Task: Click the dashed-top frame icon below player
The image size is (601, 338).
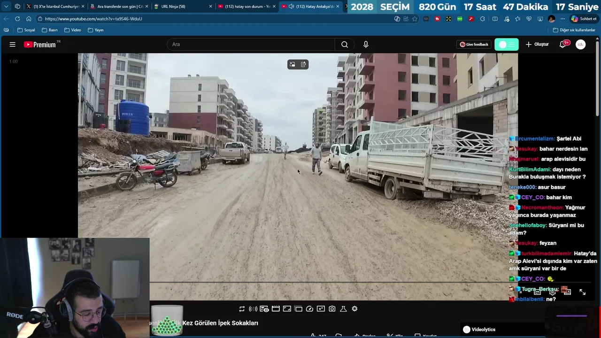Action: coord(298,309)
